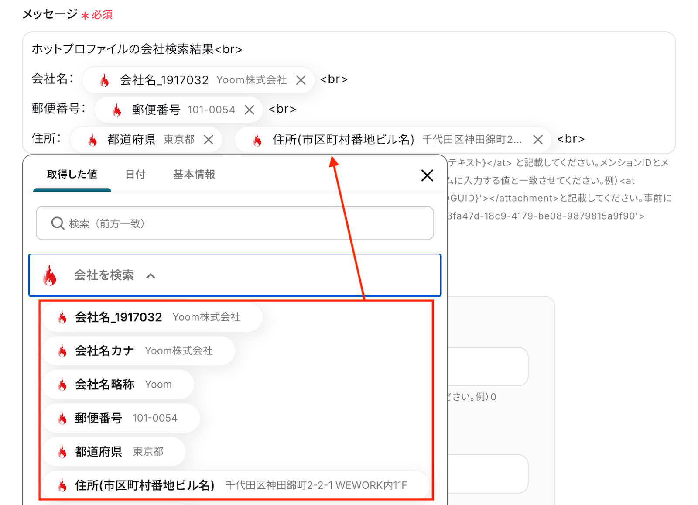Remove the 会社名_1917032 chip from message
This screenshot has height=505, width=698.
[x=301, y=80]
